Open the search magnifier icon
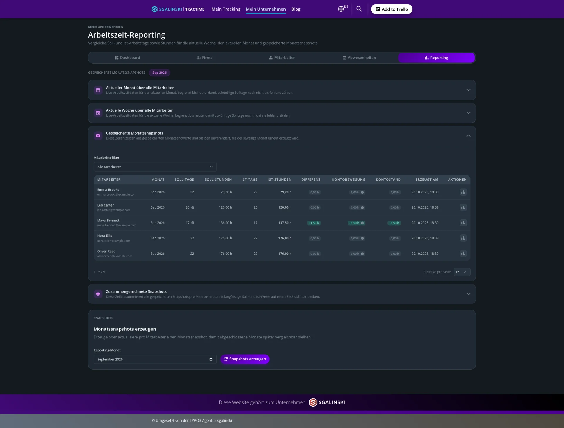The height and width of the screenshot is (428, 564). click(x=359, y=9)
